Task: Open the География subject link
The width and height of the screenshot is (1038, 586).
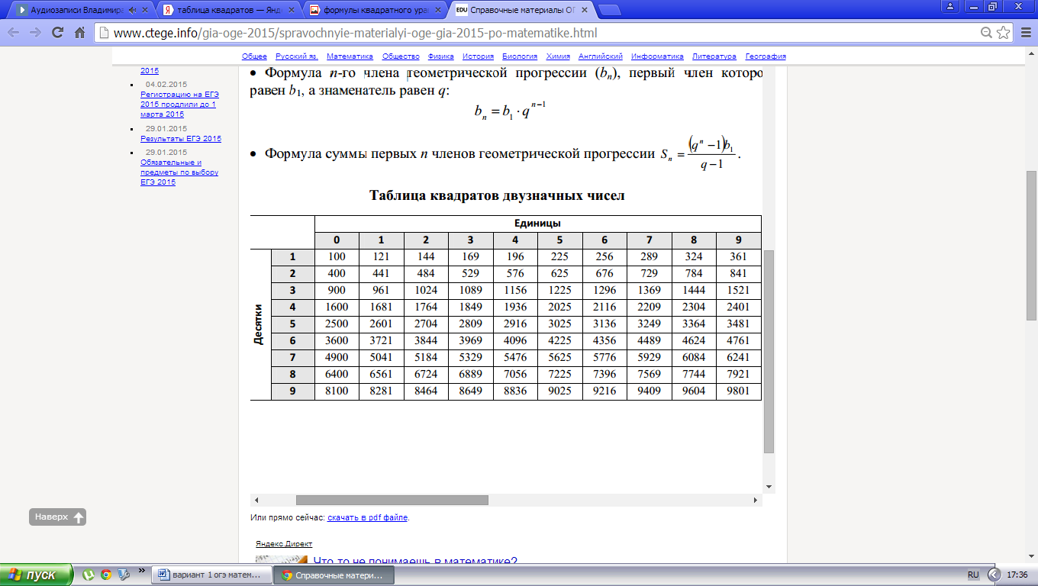Action: click(766, 56)
